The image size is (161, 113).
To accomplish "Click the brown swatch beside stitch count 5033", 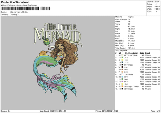I will coord(122,70).
